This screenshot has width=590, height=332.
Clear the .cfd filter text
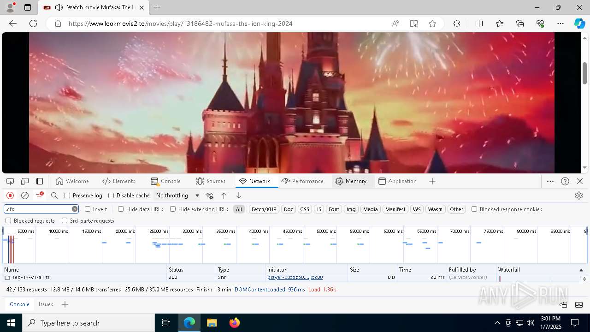click(75, 209)
